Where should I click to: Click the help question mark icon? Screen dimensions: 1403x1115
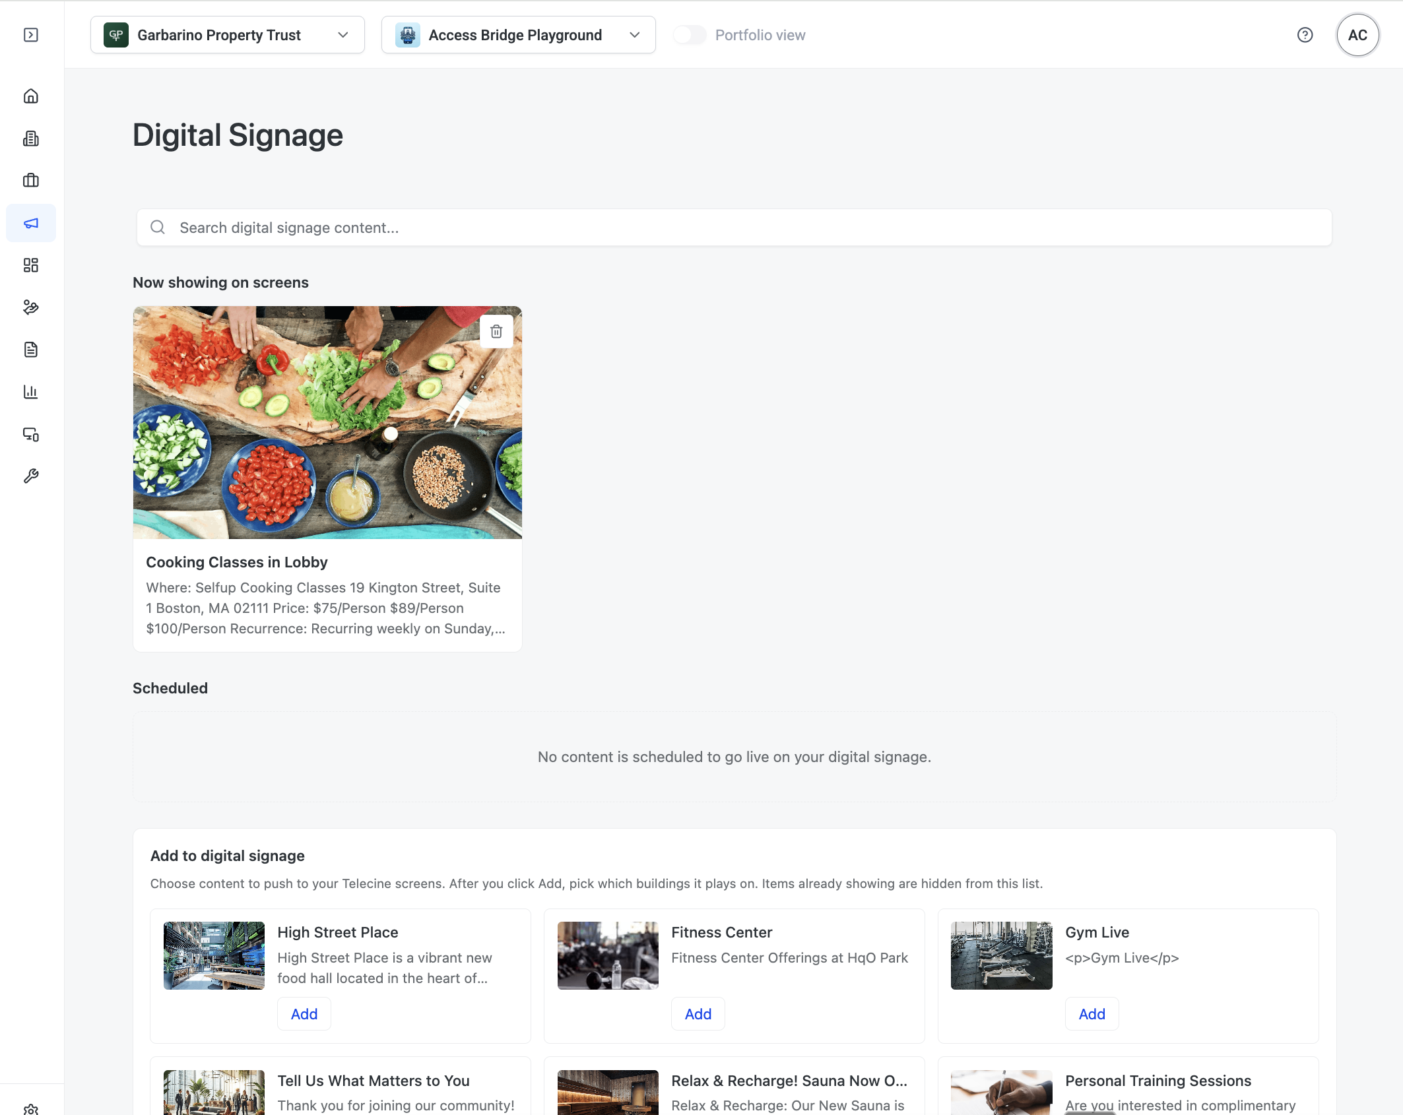tap(1305, 35)
